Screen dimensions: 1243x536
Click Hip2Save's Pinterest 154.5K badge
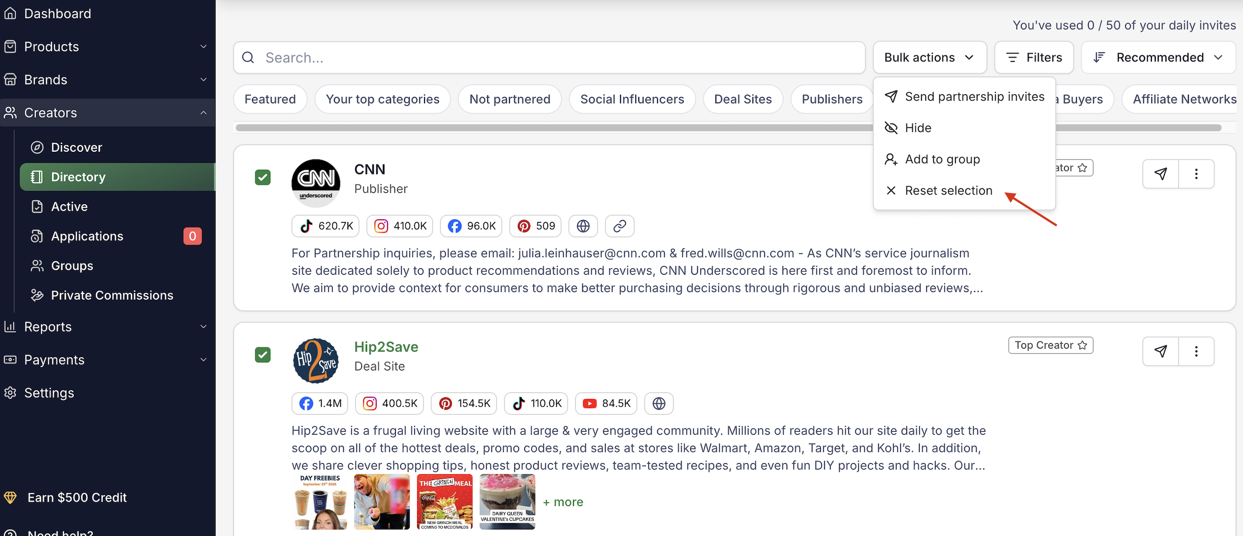(x=464, y=403)
